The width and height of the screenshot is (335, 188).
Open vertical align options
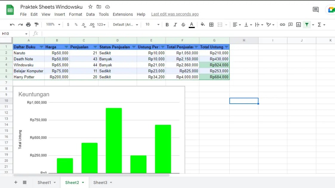[x=248, y=25]
